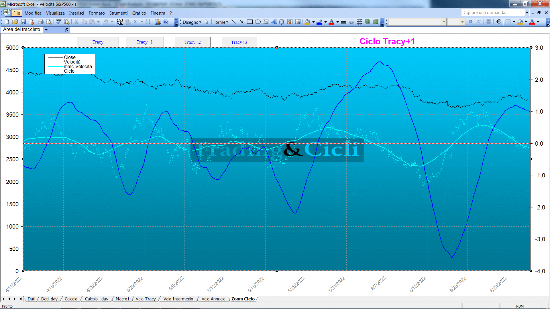The image size is (550, 309).
Task: Click the Tracy button above the chart
Action: click(x=98, y=42)
